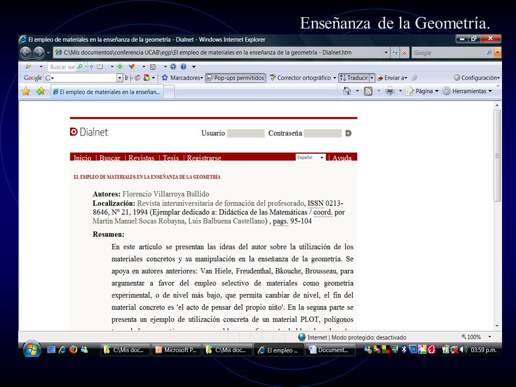Click the Buscar web search box

click(62, 67)
